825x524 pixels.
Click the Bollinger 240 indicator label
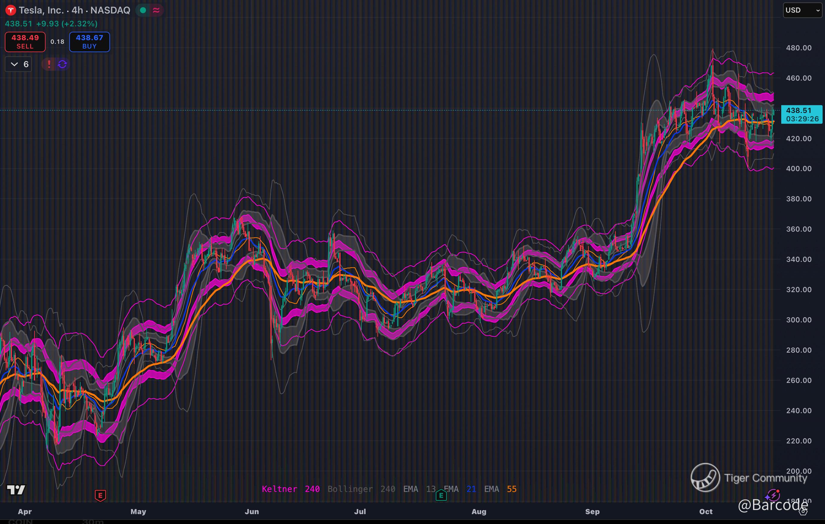coord(361,489)
